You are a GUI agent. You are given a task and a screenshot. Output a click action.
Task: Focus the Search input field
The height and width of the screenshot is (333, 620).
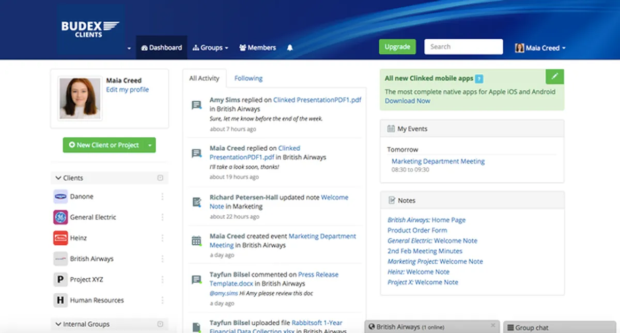(x=463, y=46)
